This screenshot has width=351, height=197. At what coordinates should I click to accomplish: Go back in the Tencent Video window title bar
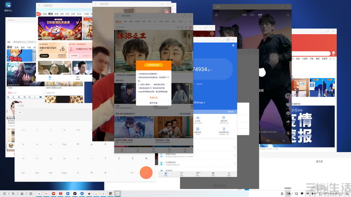(x=118, y=16)
